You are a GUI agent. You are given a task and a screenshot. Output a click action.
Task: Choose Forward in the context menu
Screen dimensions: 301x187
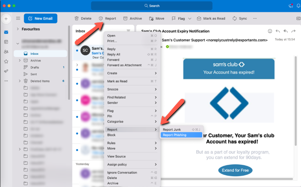pos(132,60)
